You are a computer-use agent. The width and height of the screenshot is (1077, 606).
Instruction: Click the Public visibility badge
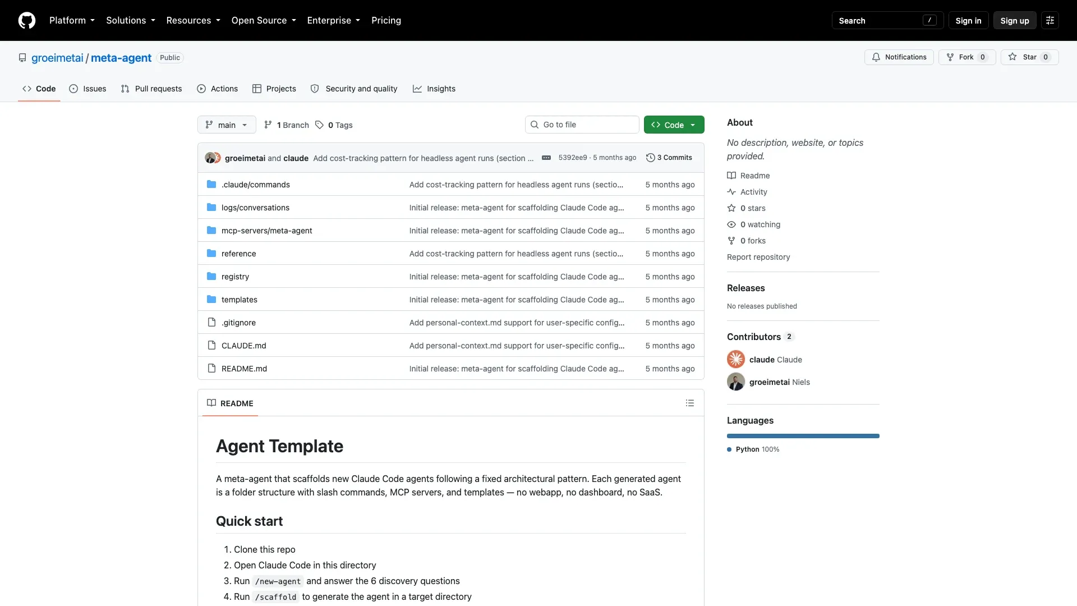(x=170, y=58)
